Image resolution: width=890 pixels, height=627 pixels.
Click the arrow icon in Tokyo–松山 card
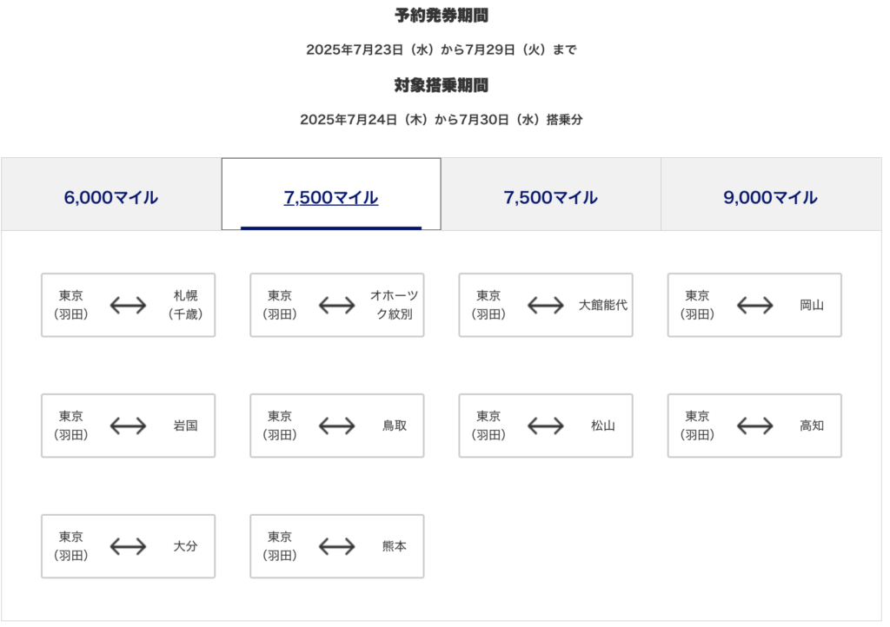click(x=546, y=426)
